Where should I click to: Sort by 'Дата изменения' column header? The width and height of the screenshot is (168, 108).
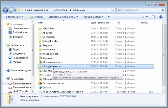click(100, 23)
